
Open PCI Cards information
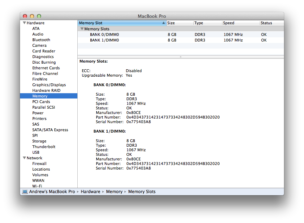(41, 102)
